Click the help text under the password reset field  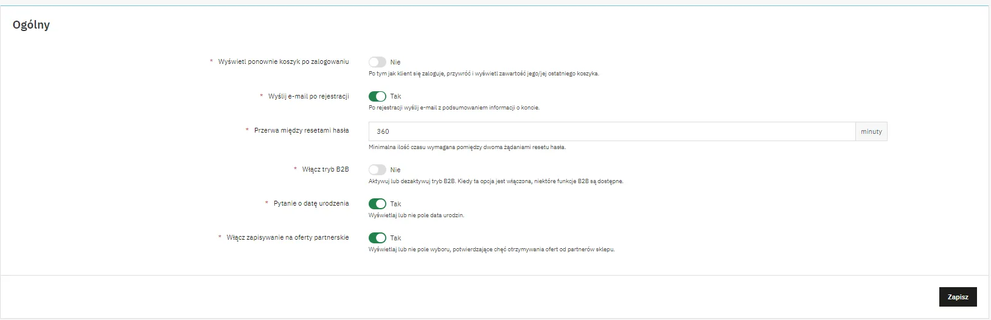point(467,147)
